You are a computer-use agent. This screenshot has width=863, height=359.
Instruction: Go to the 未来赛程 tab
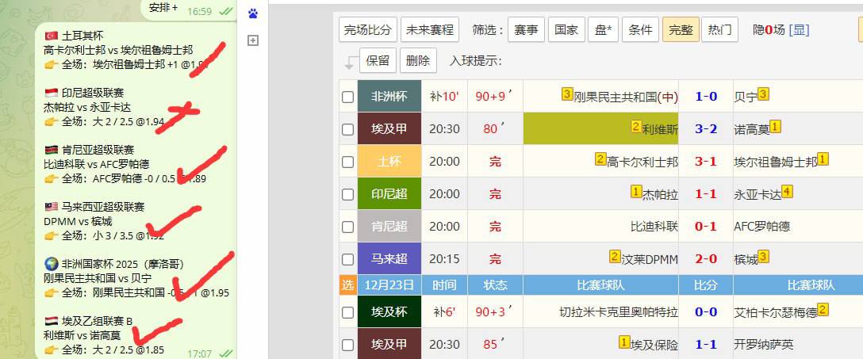pos(430,30)
